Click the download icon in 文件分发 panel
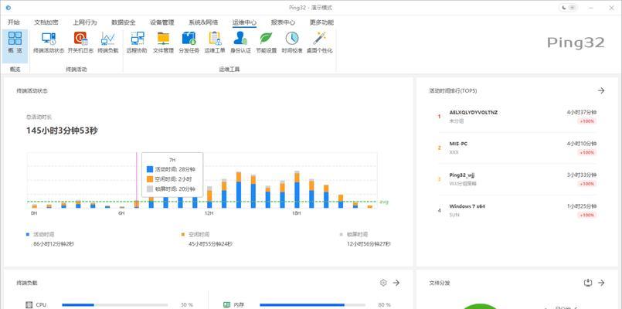Screen dimensions: 622x309 588,283
